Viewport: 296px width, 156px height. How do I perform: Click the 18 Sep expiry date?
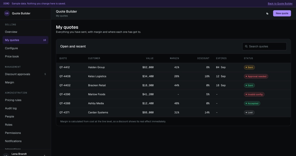(221, 85)
